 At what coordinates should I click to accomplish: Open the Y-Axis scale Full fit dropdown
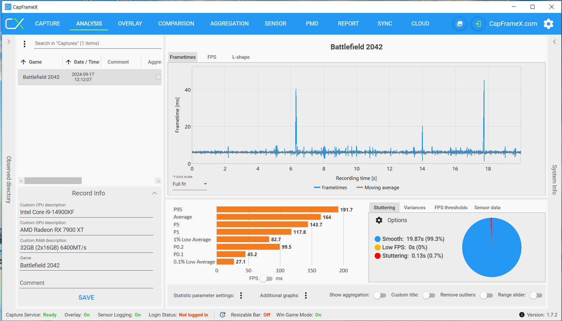pos(190,184)
